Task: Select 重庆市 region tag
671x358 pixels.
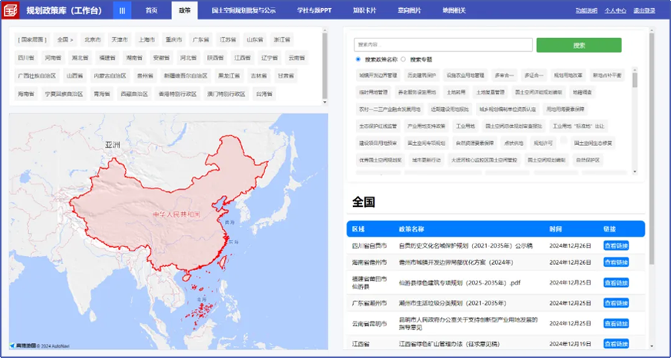Action: pyautogui.click(x=174, y=39)
